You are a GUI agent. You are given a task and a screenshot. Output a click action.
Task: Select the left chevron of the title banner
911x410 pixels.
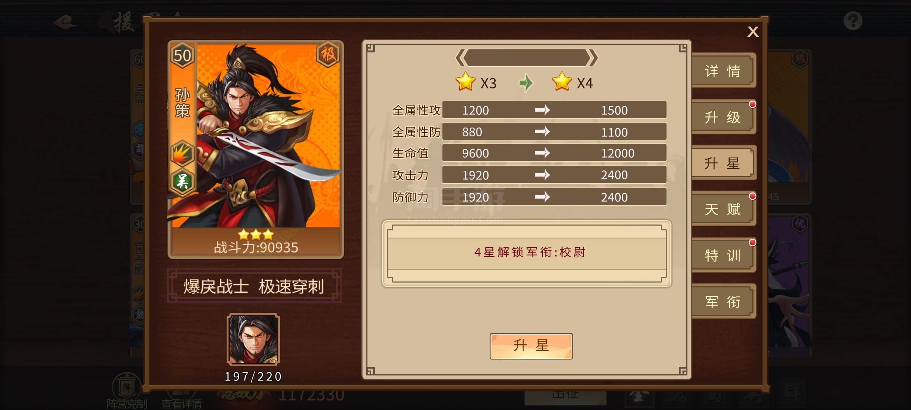(x=460, y=58)
